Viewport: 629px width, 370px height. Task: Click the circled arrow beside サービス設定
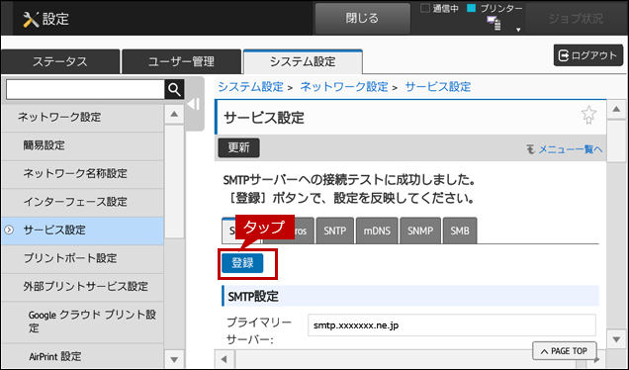point(9,230)
